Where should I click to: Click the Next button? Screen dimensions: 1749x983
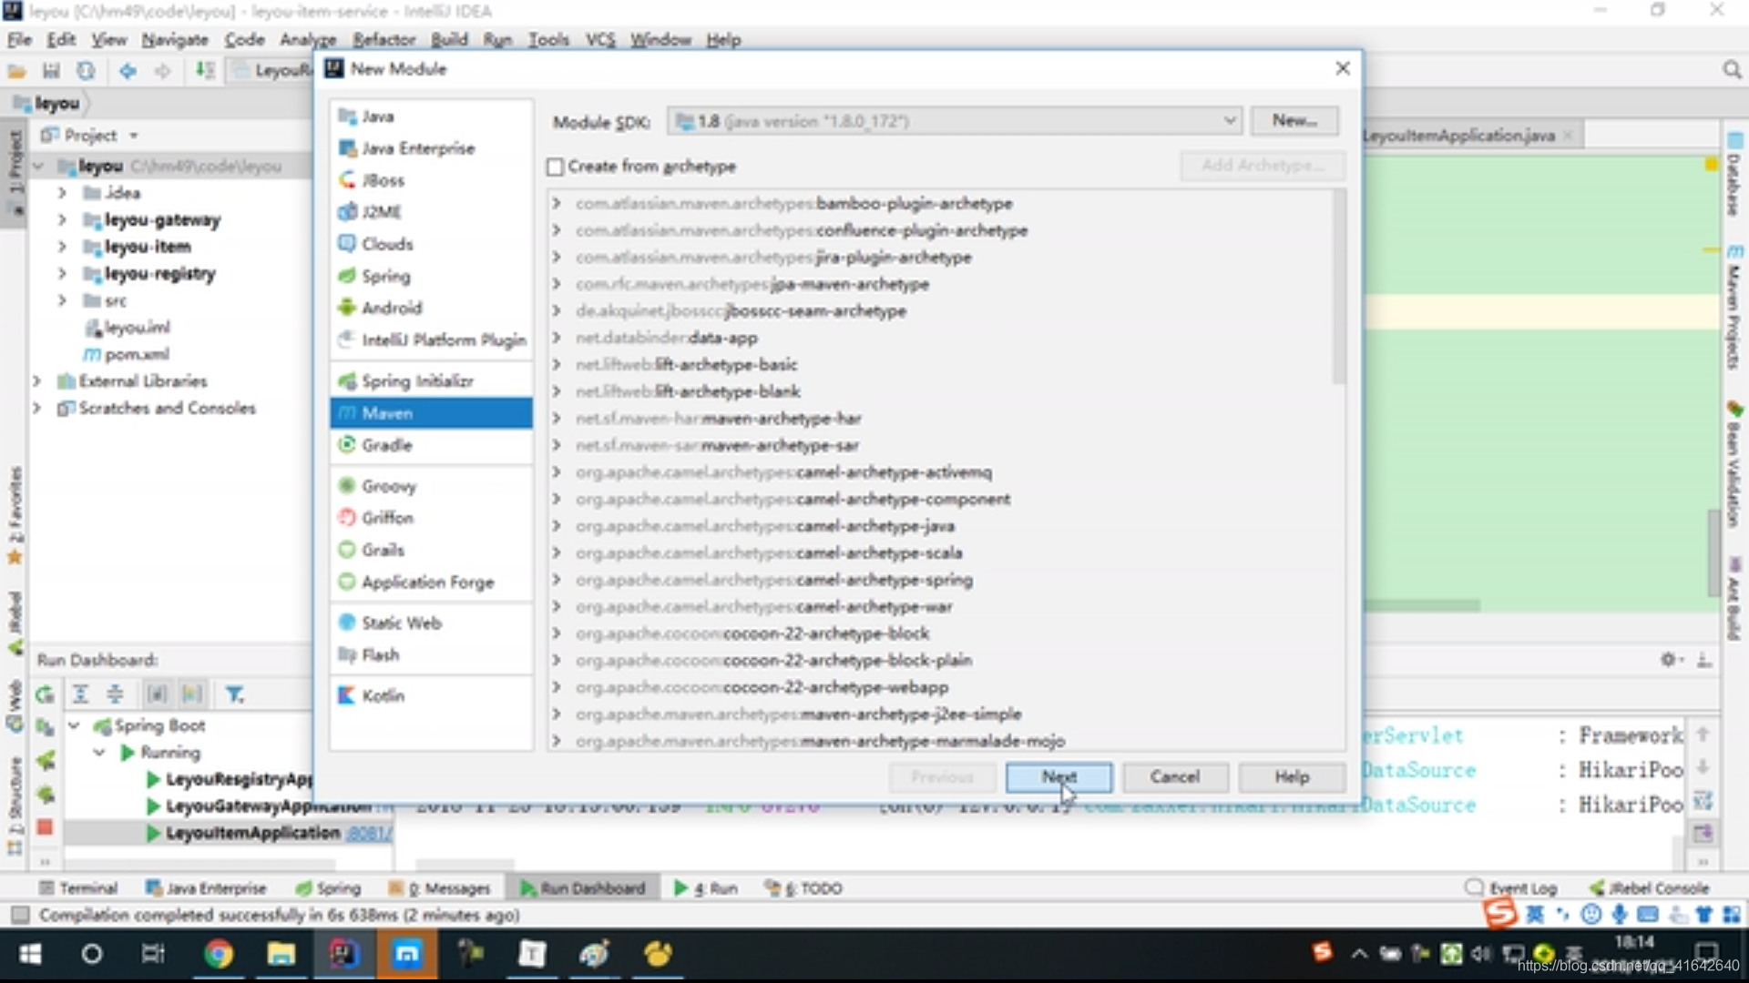[x=1059, y=777]
